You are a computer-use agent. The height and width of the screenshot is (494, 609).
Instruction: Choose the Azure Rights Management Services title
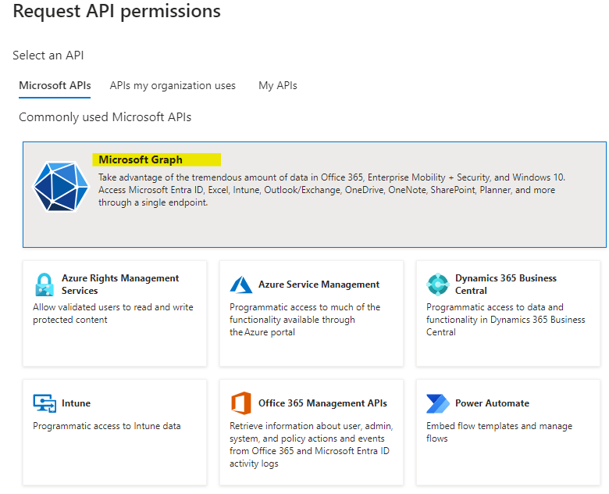coord(120,285)
